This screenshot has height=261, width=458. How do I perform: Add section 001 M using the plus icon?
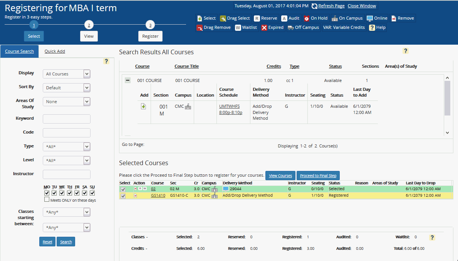[x=143, y=106]
